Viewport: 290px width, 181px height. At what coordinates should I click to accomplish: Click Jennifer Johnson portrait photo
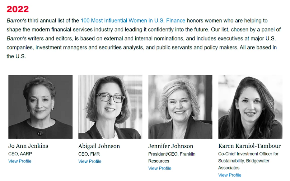(180, 107)
